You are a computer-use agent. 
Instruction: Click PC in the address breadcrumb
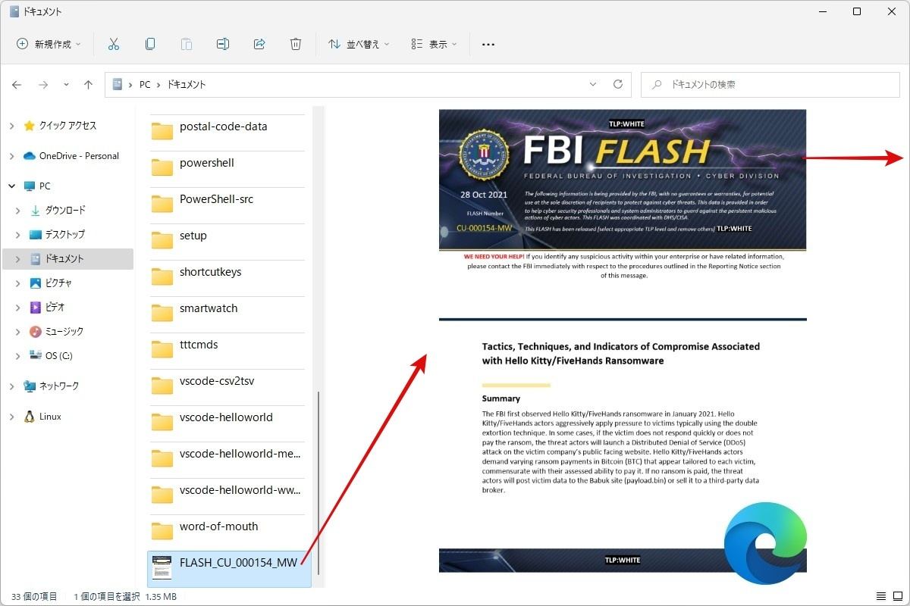(145, 85)
